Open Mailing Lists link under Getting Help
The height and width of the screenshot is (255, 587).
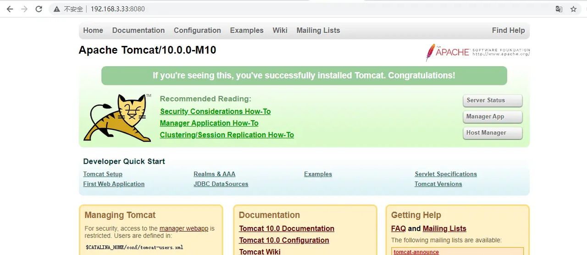point(444,228)
